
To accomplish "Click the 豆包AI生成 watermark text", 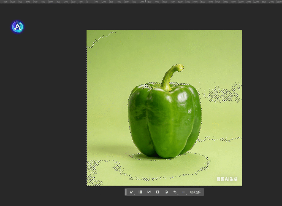I will point(227,179).
